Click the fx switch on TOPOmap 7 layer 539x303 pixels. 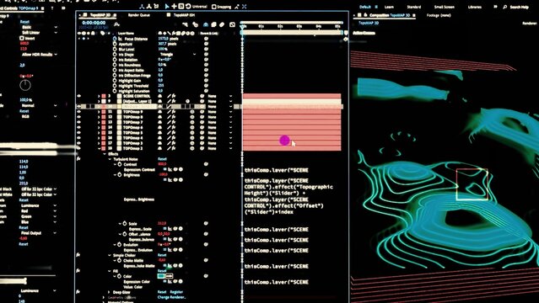[x=174, y=122]
